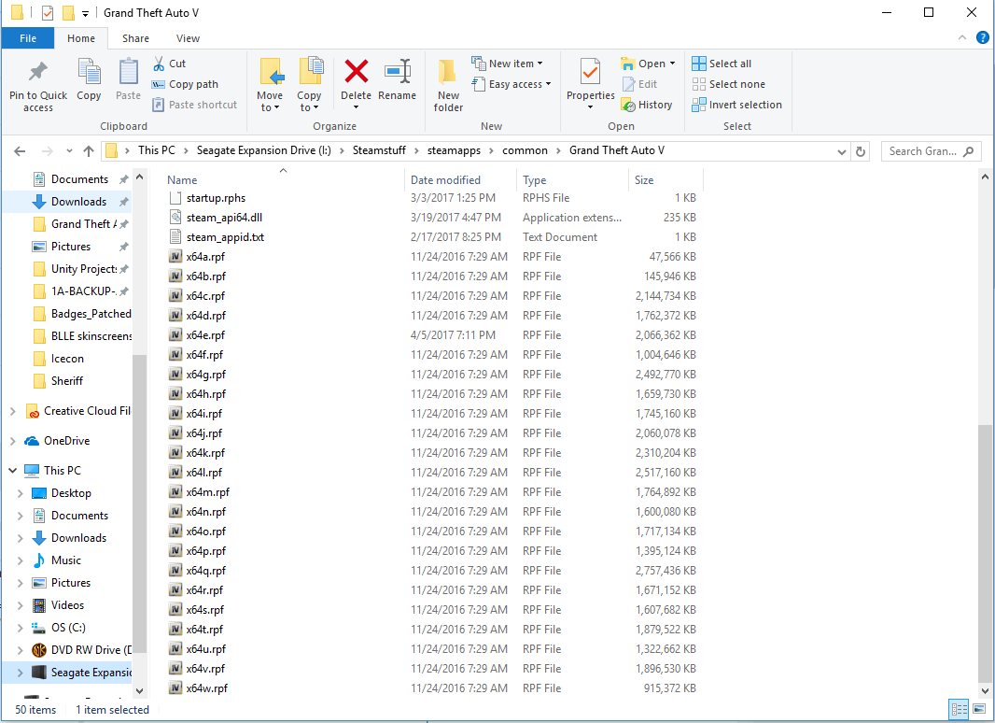Switch to Large icons view layout

[x=979, y=708]
